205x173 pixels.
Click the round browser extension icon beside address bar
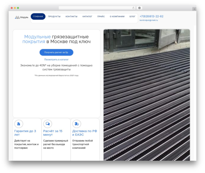[x=139, y=8]
